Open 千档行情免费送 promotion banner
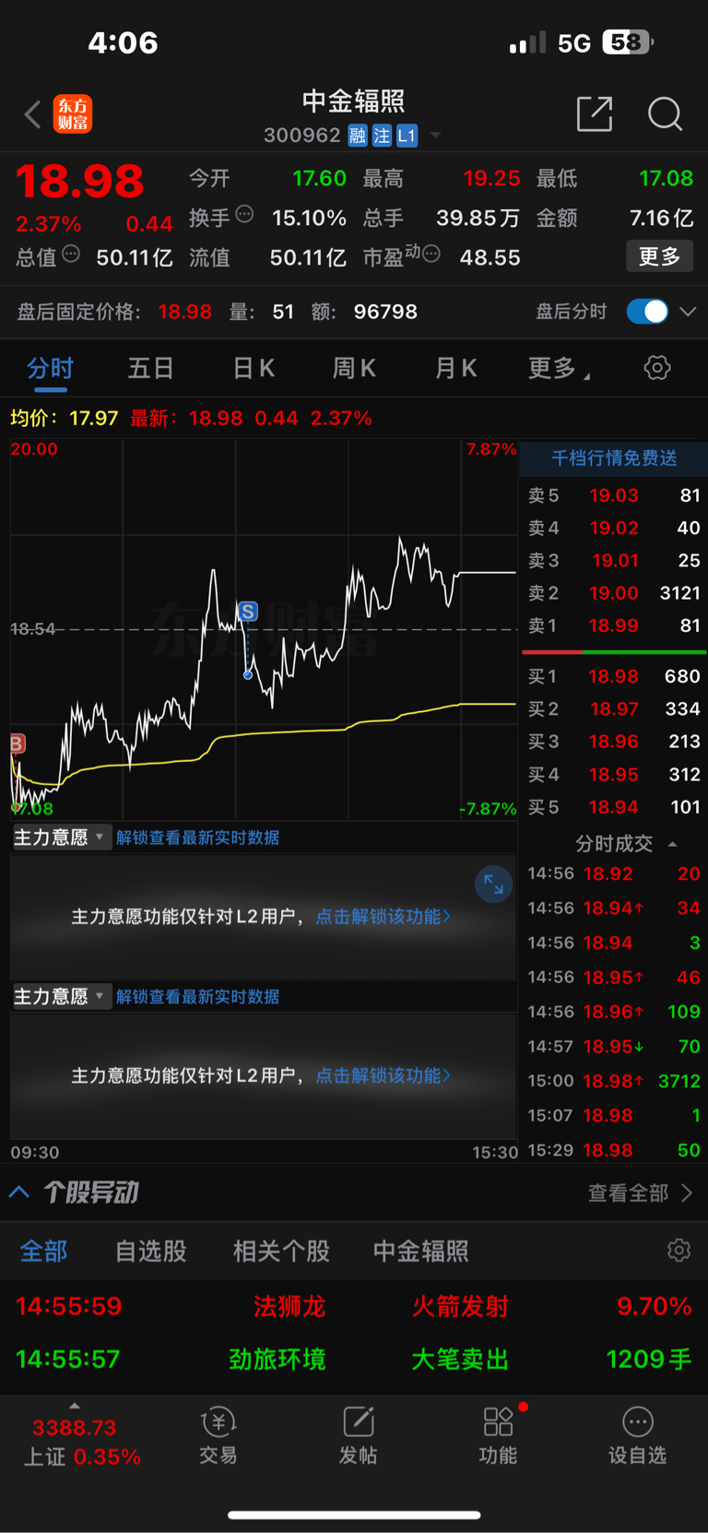The width and height of the screenshot is (708, 1533). tap(614, 458)
